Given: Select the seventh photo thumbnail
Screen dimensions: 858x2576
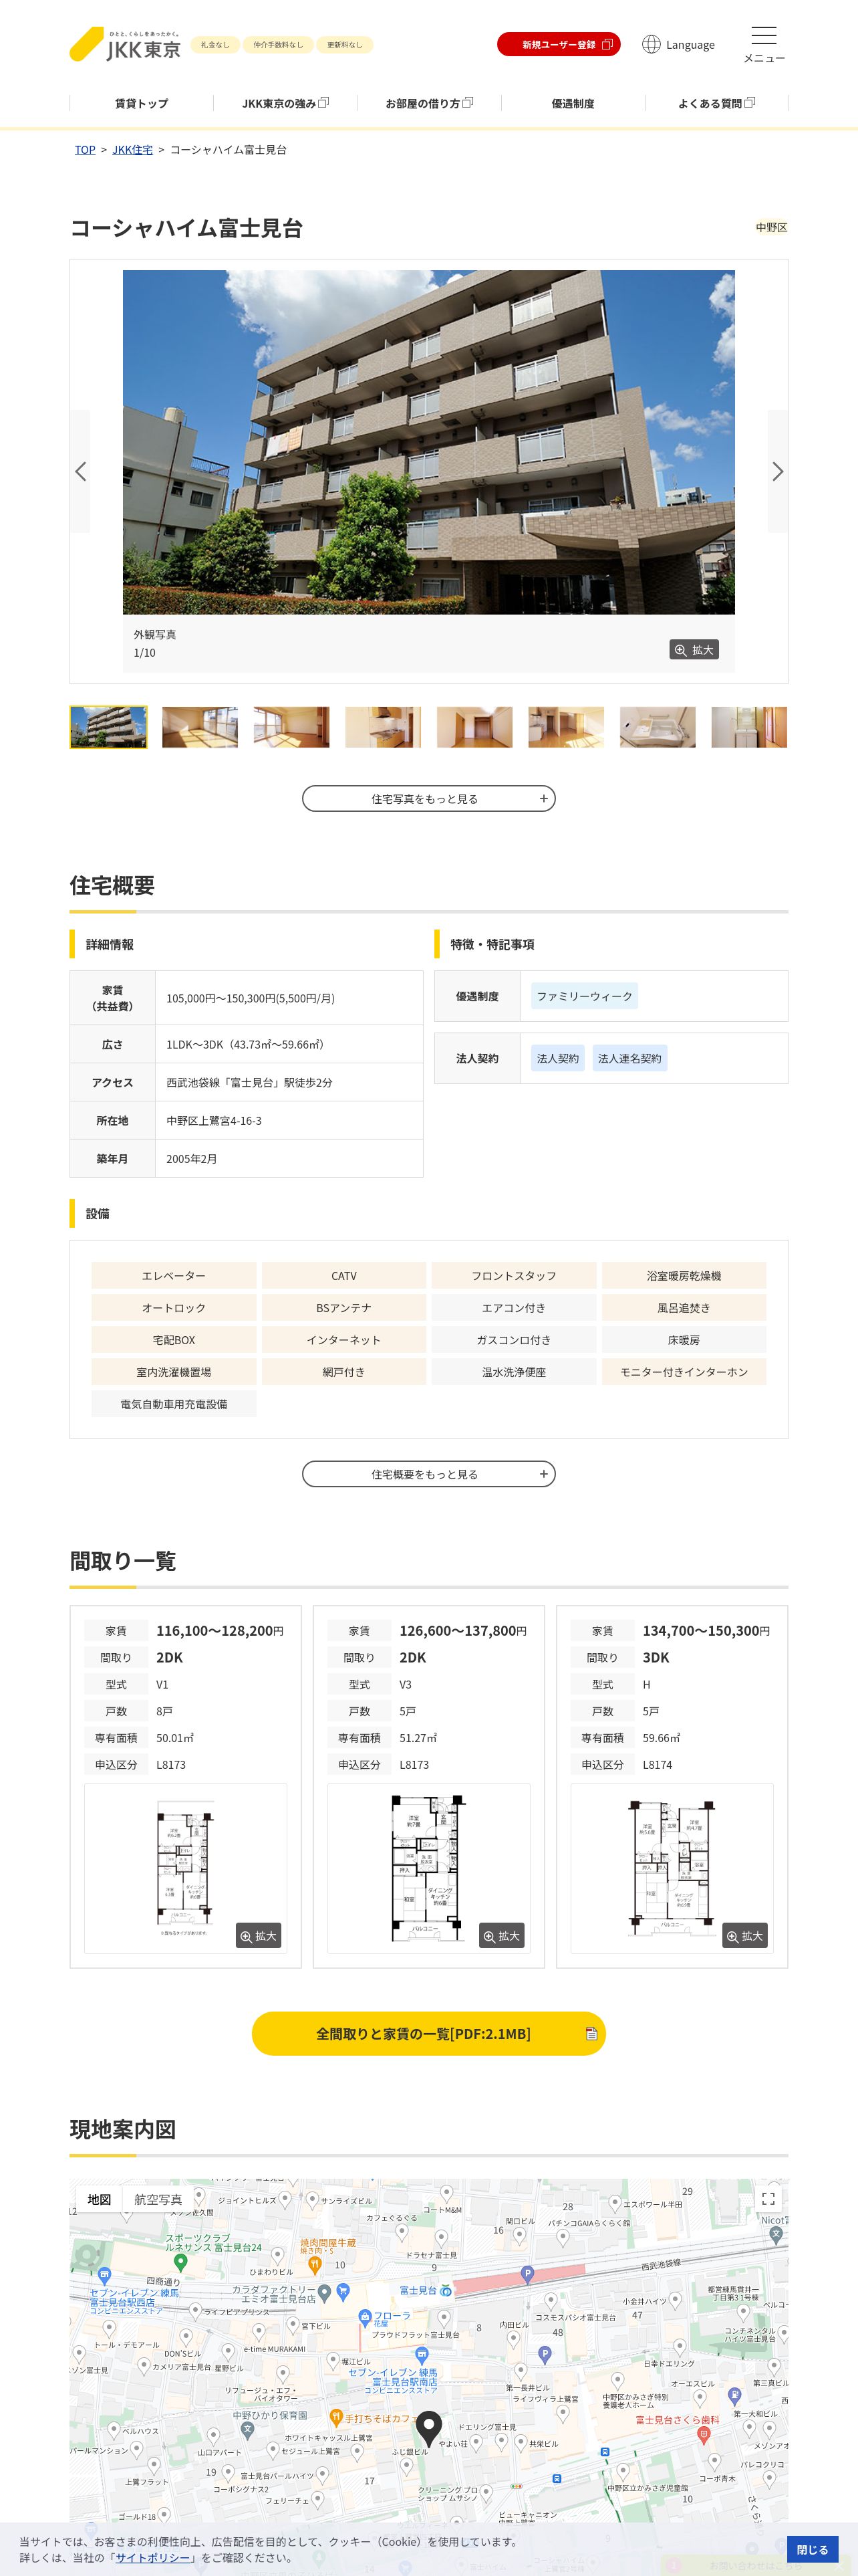Looking at the screenshot, I should pyautogui.click(x=658, y=727).
